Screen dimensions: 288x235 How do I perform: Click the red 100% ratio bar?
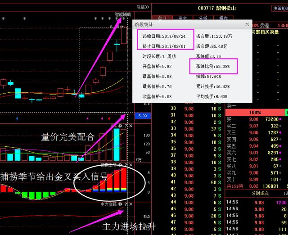tap(256, 112)
